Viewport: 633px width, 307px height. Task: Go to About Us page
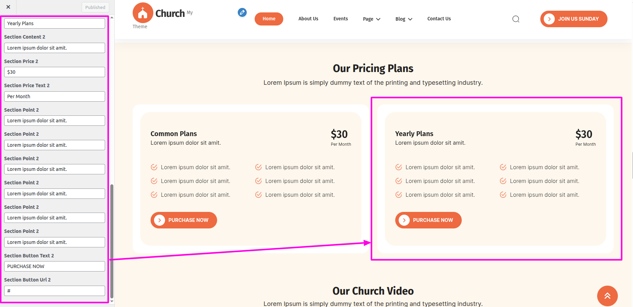[x=308, y=19]
